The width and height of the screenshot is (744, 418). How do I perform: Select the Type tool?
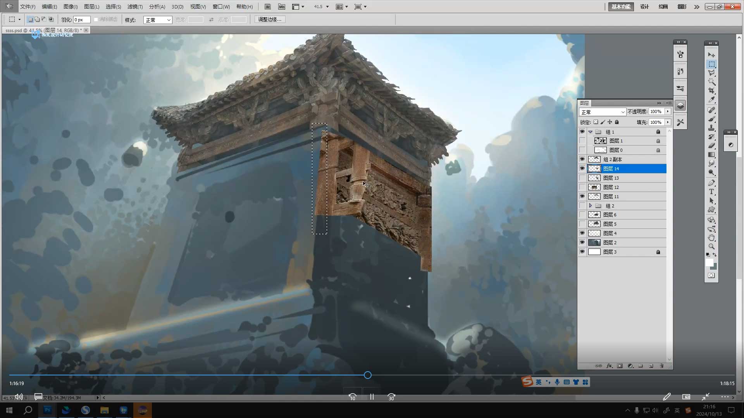click(711, 192)
